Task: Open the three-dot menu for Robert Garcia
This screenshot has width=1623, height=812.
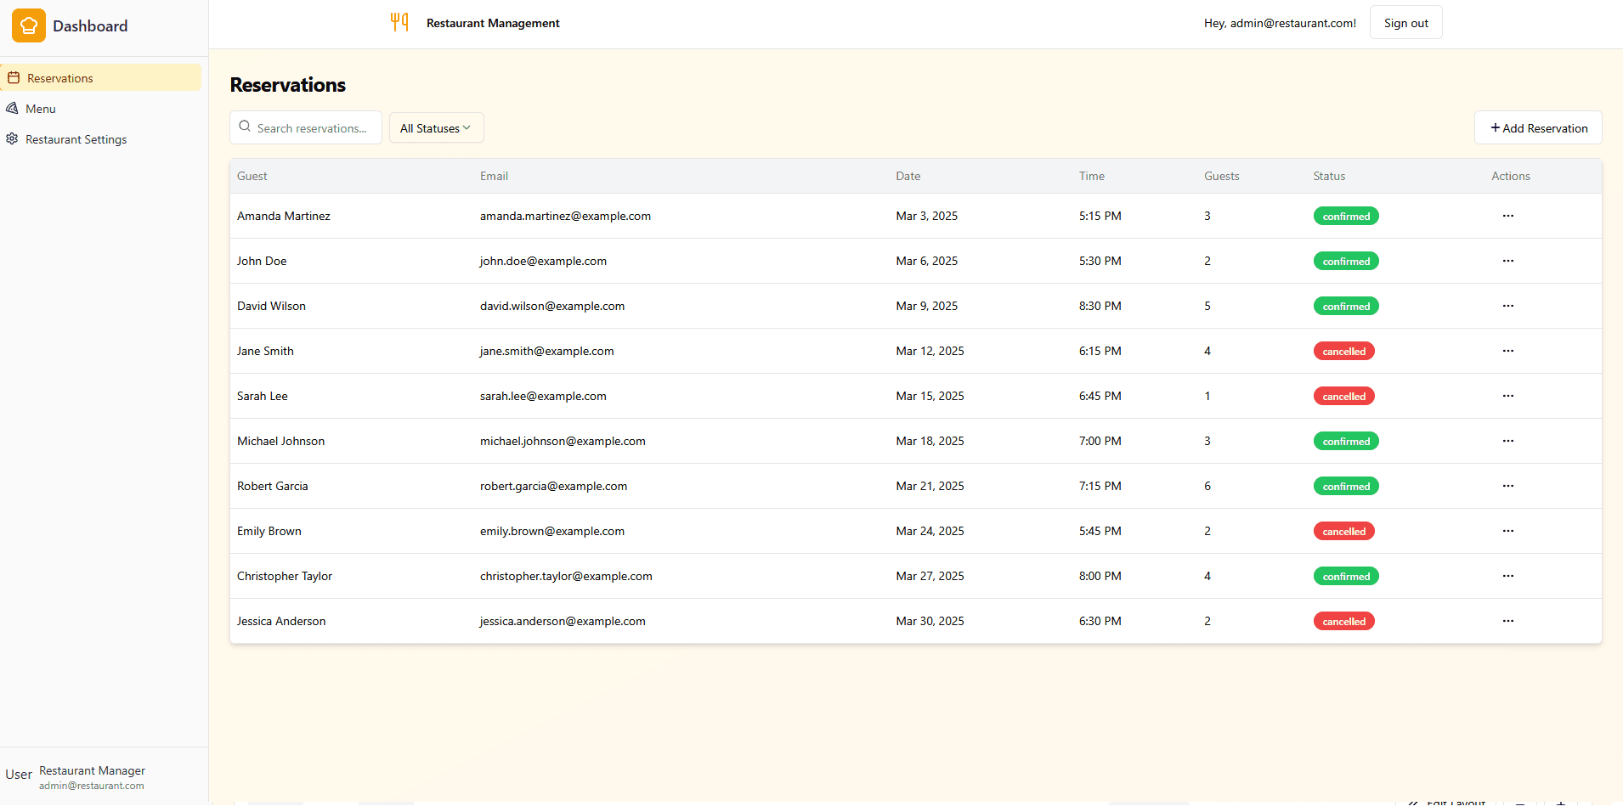Action: point(1507,486)
